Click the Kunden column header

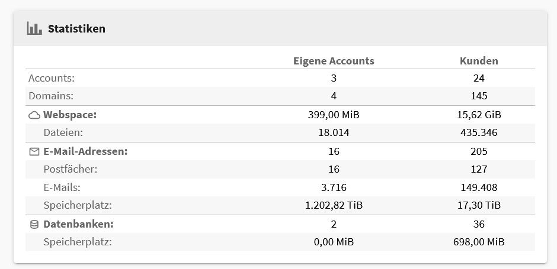[x=479, y=61]
